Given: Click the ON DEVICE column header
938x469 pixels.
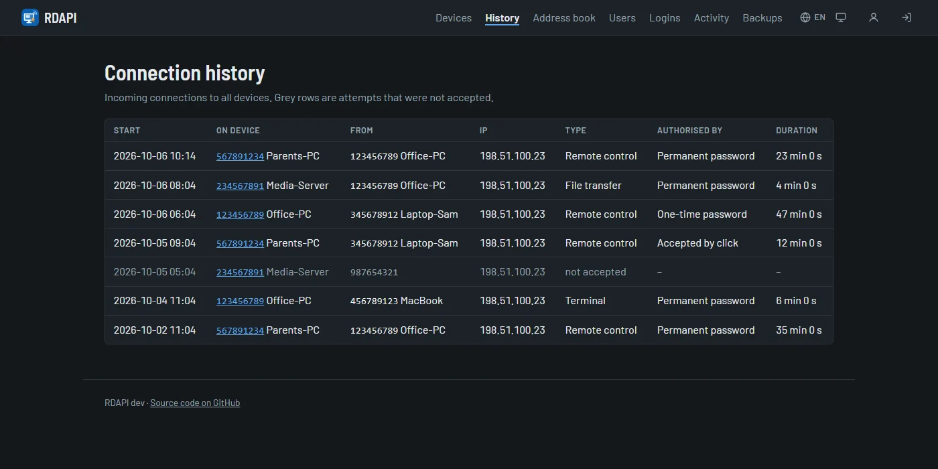Looking at the screenshot, I should (238, 131).
